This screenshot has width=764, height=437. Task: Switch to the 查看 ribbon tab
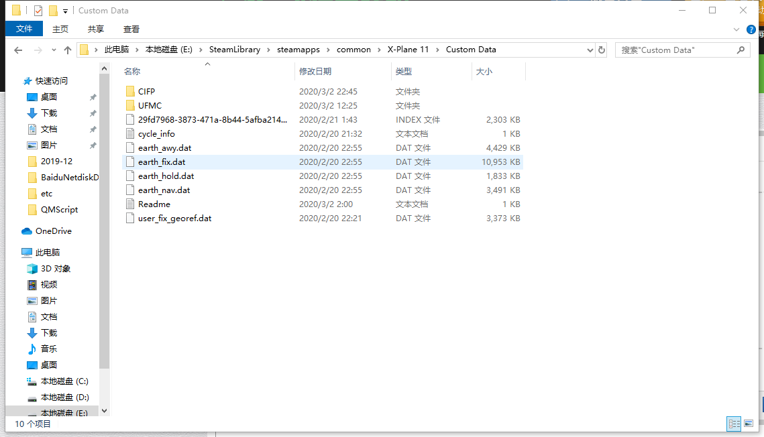pyautogui.click(x=131, y=29)
